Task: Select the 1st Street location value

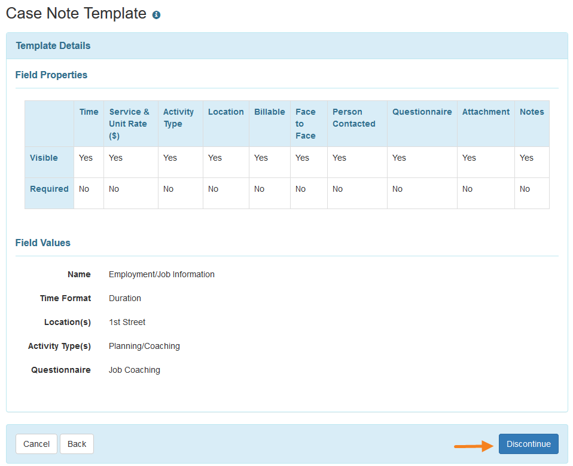Action: pyautogui.click(x=127, y=322)
